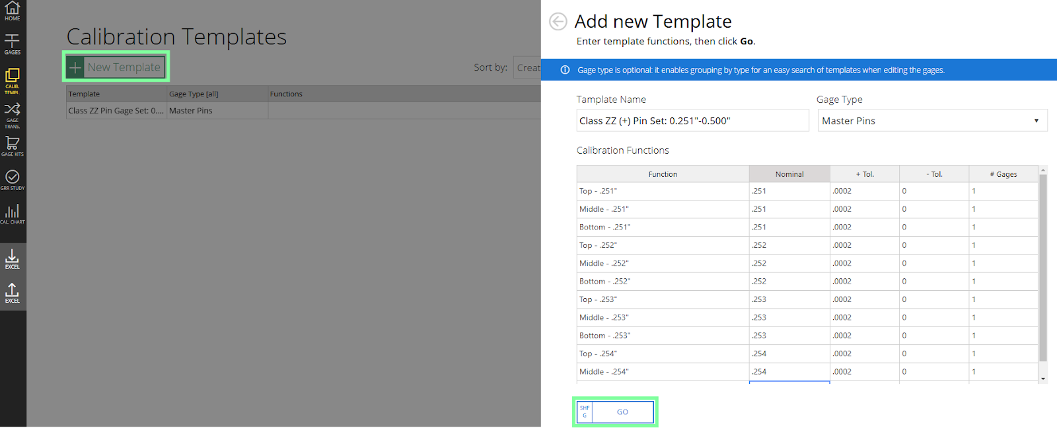The width and height of the screenshot is (1057, 428).
Task: Click the 'Bottom - .251"' function cell
Action: point(663,227)
